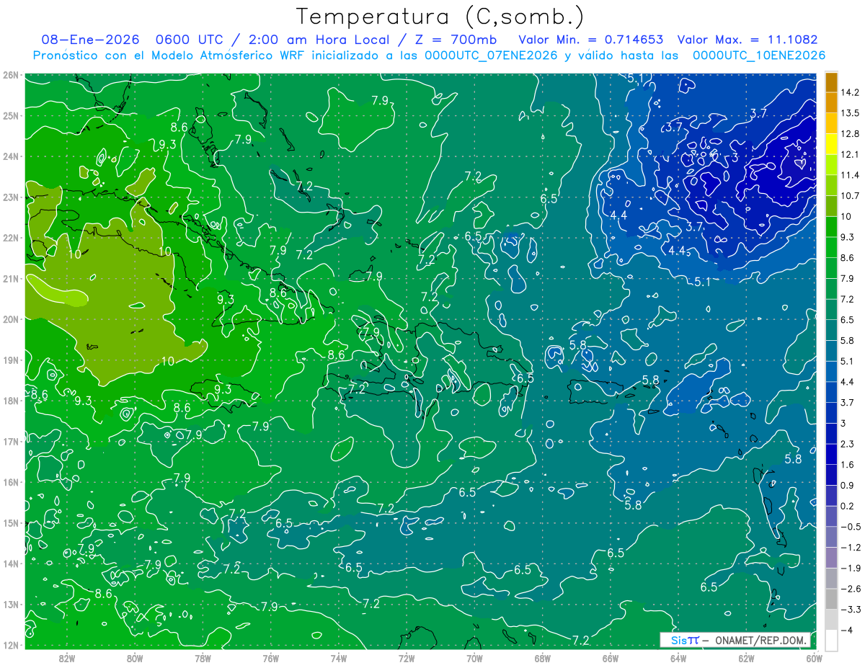
Task: Click the colorbar label '0.9'
Action: click(847, 485)
